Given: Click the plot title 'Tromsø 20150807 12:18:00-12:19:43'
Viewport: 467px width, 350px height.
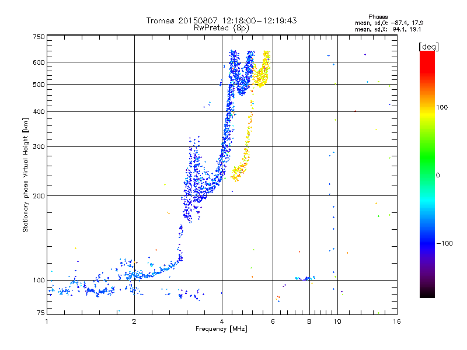Looking at the screenshot, I should [221, 20].
